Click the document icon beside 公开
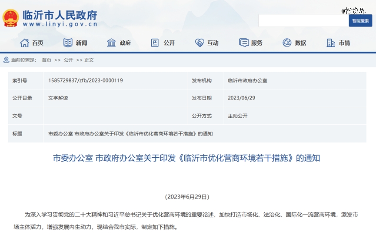Screen dimensions: 376x235 (x=155, y=43)
